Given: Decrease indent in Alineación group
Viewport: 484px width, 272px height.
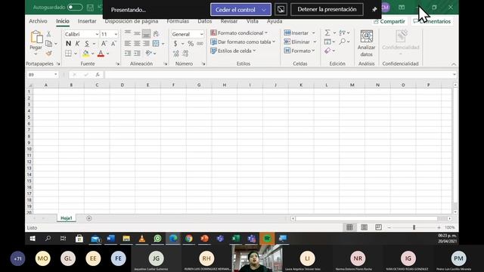Looking at the screenshot, I should click(x=128, y=54).
